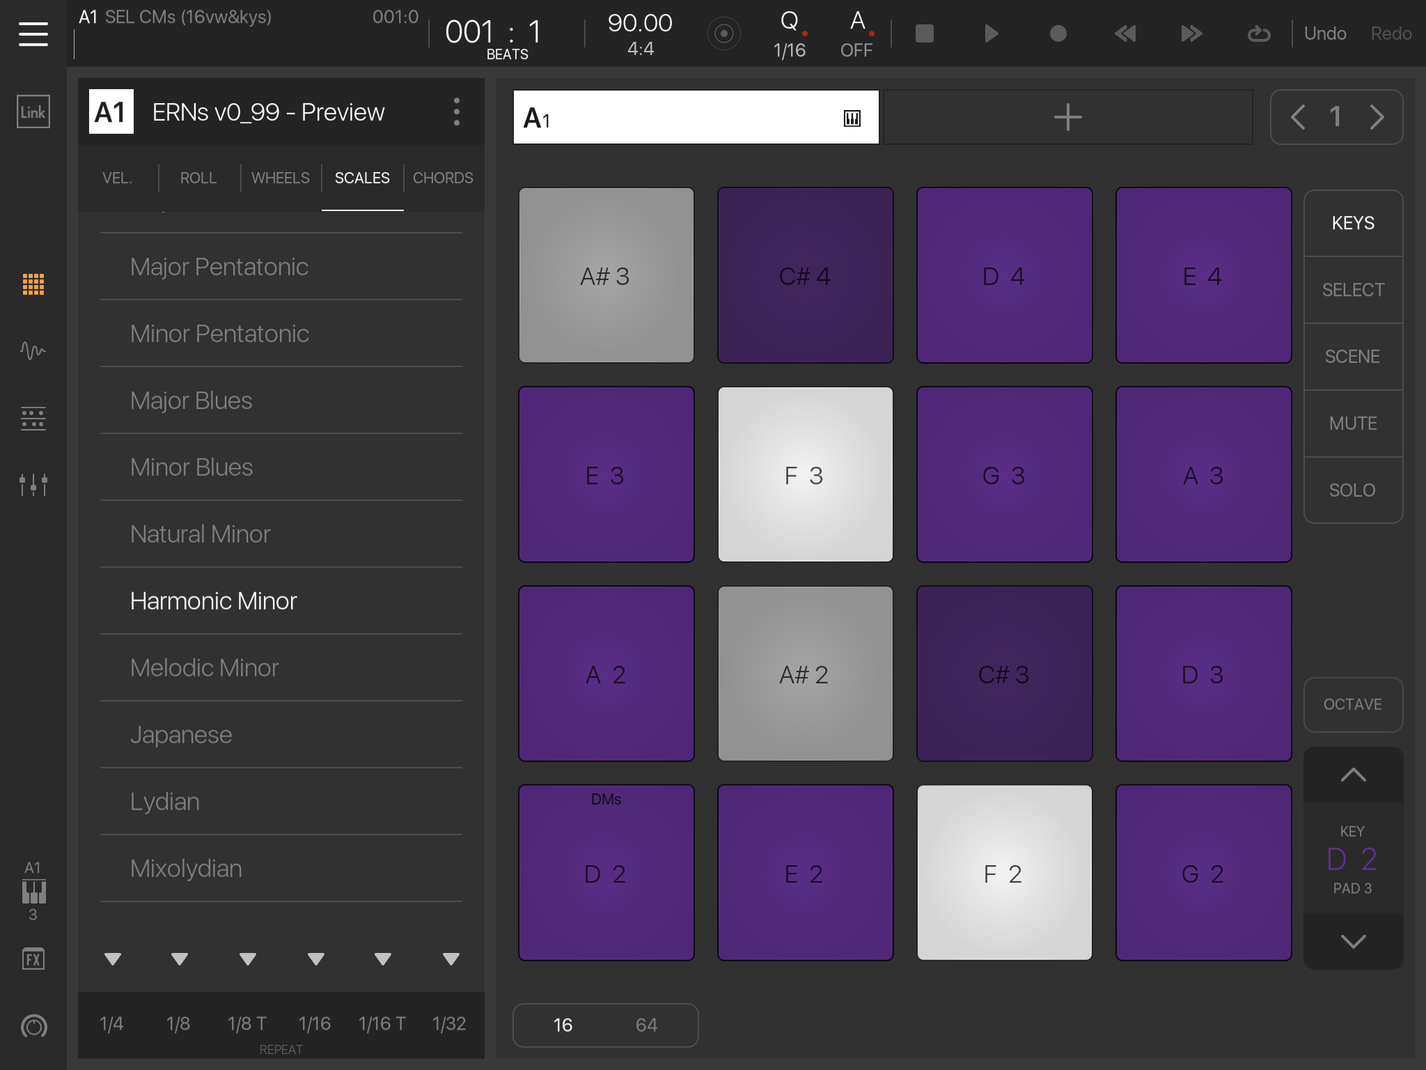The width and height of the screenshot is (1426, 1070).
Task: Click the Record transport button
Action: pos(1058,33)
